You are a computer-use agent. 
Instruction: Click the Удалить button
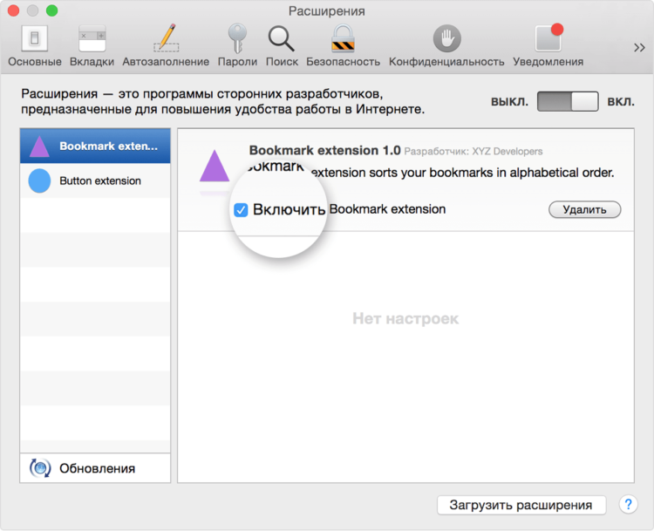[584, 209]
